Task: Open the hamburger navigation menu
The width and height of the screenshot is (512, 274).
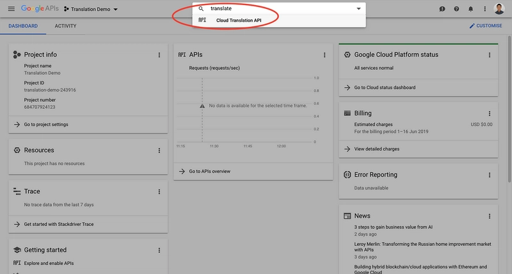Action: coord(11,9)
